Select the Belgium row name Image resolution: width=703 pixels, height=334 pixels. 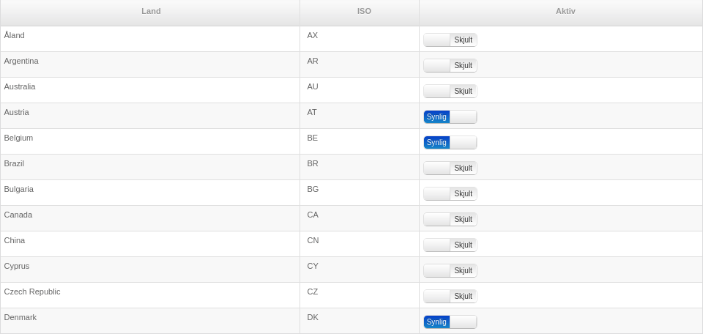[18, 138]
